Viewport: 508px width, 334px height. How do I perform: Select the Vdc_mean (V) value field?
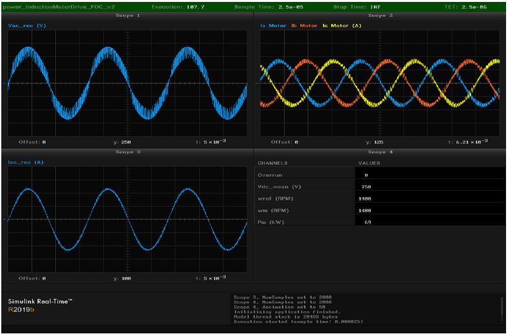pyautogui.click(x=366, y=186)
